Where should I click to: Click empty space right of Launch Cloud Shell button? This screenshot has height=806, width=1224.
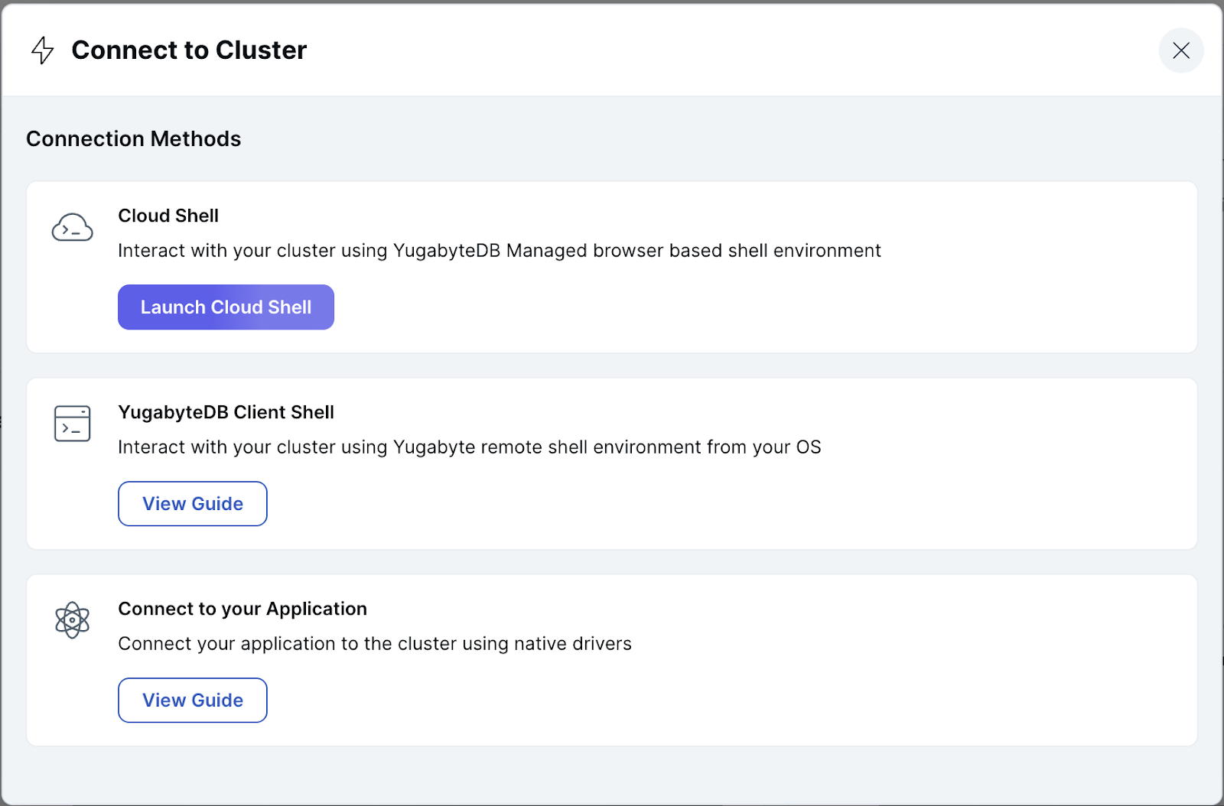click(688, 307)
